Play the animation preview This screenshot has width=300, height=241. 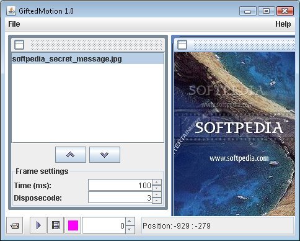[x=38, y=225]
